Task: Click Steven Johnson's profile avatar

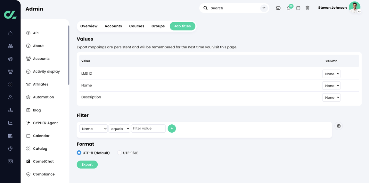Action: (x=354, y=7)
